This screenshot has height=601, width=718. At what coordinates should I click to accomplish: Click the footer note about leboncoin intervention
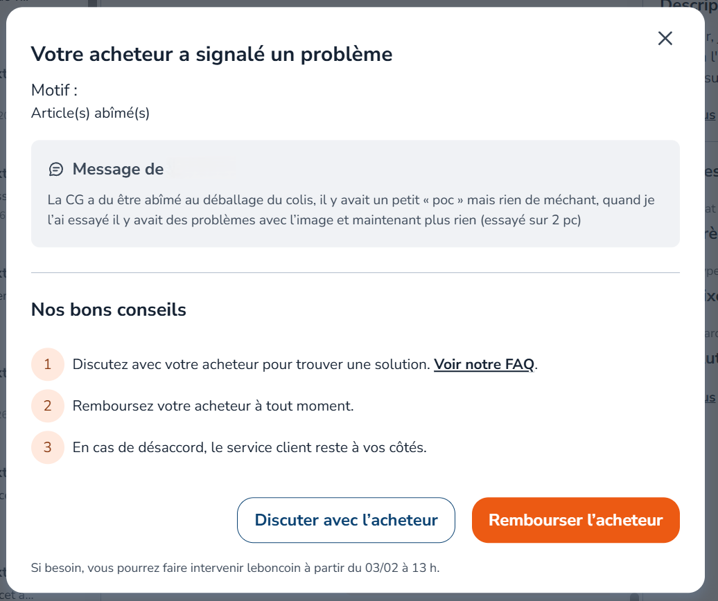[235, 568]
